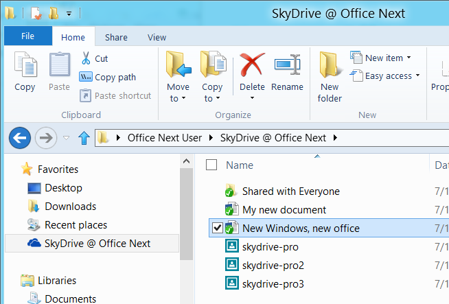The image size is (449, 304).
Task: Click the Paste clipboard icon
Action: coord(60,65)
